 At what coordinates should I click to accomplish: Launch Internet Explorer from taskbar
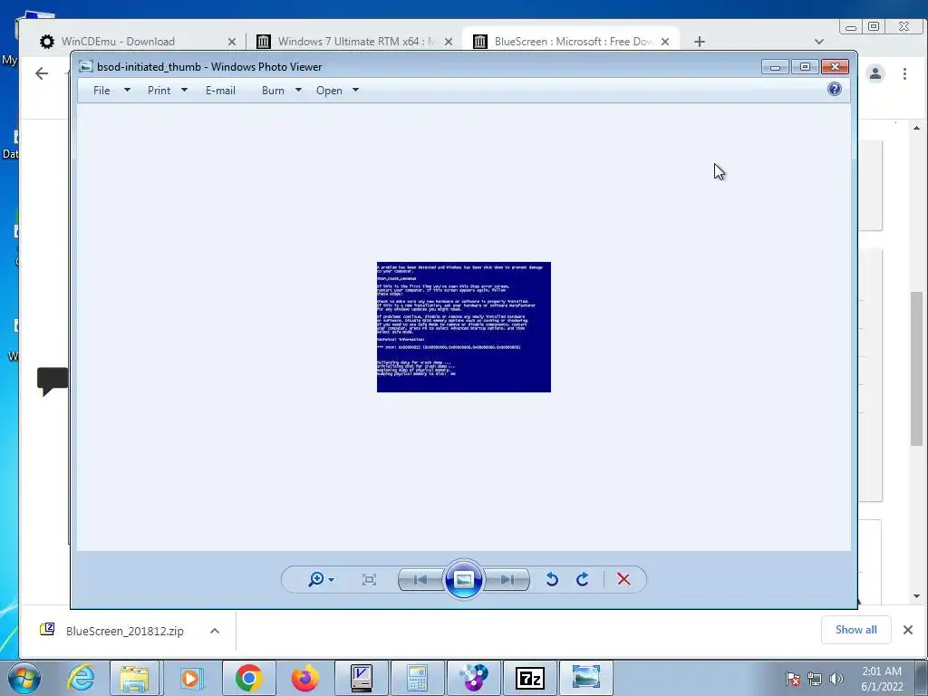[81, 678]
